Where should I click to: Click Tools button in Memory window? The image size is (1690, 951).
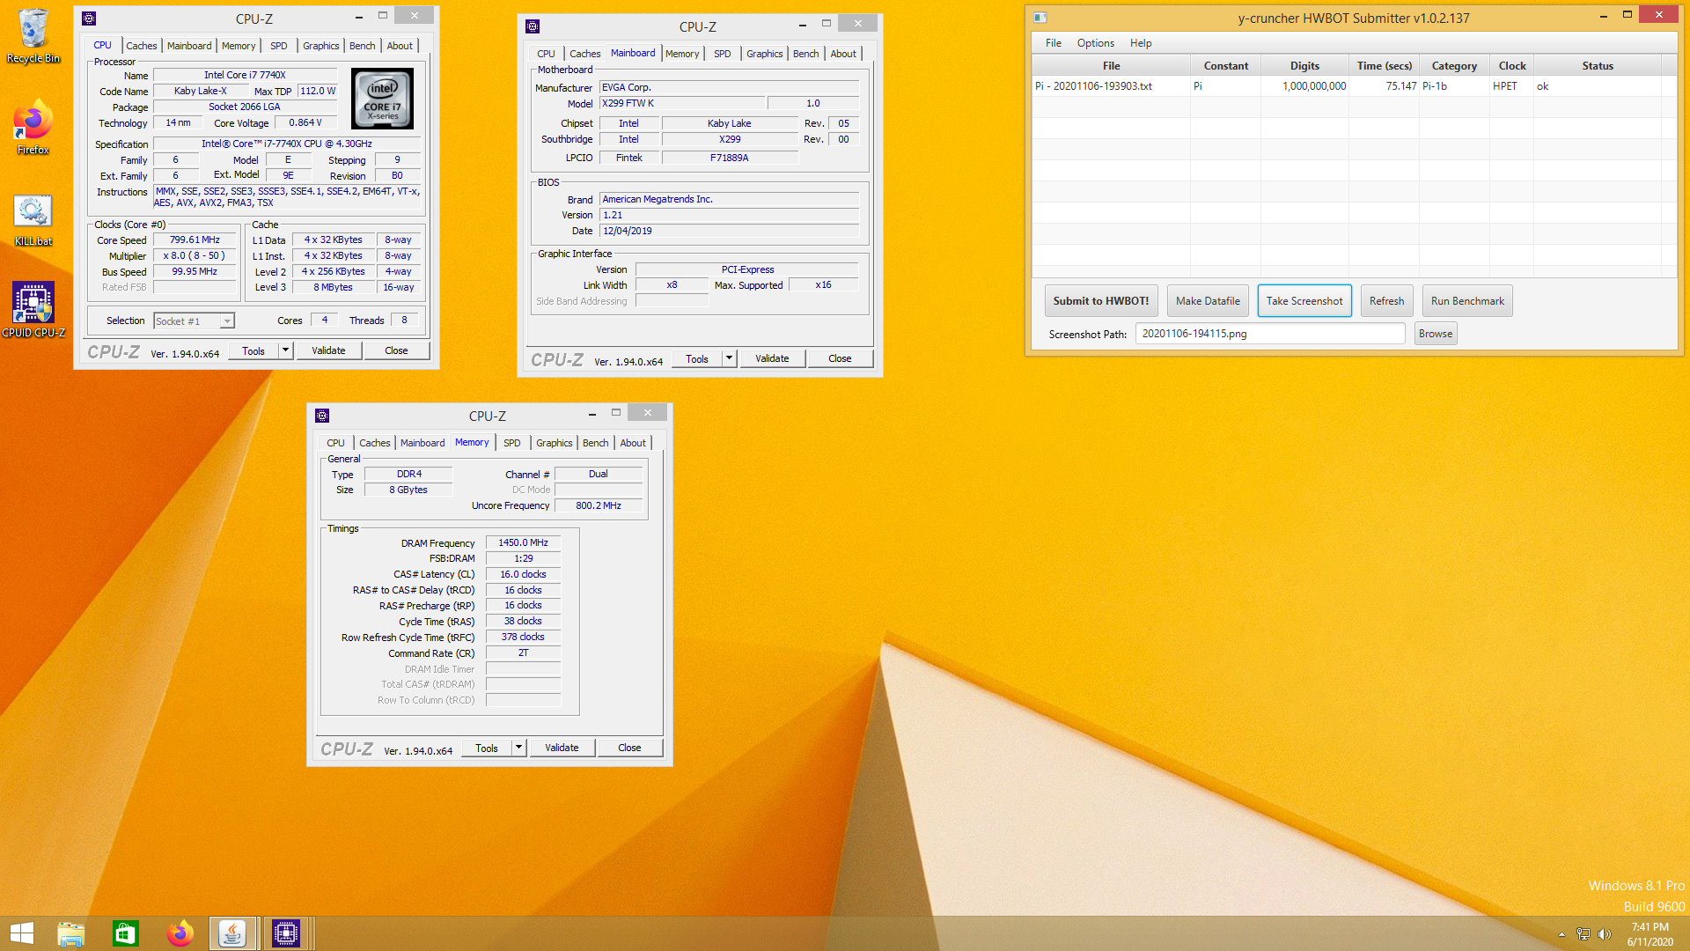[x=487, y=748]
